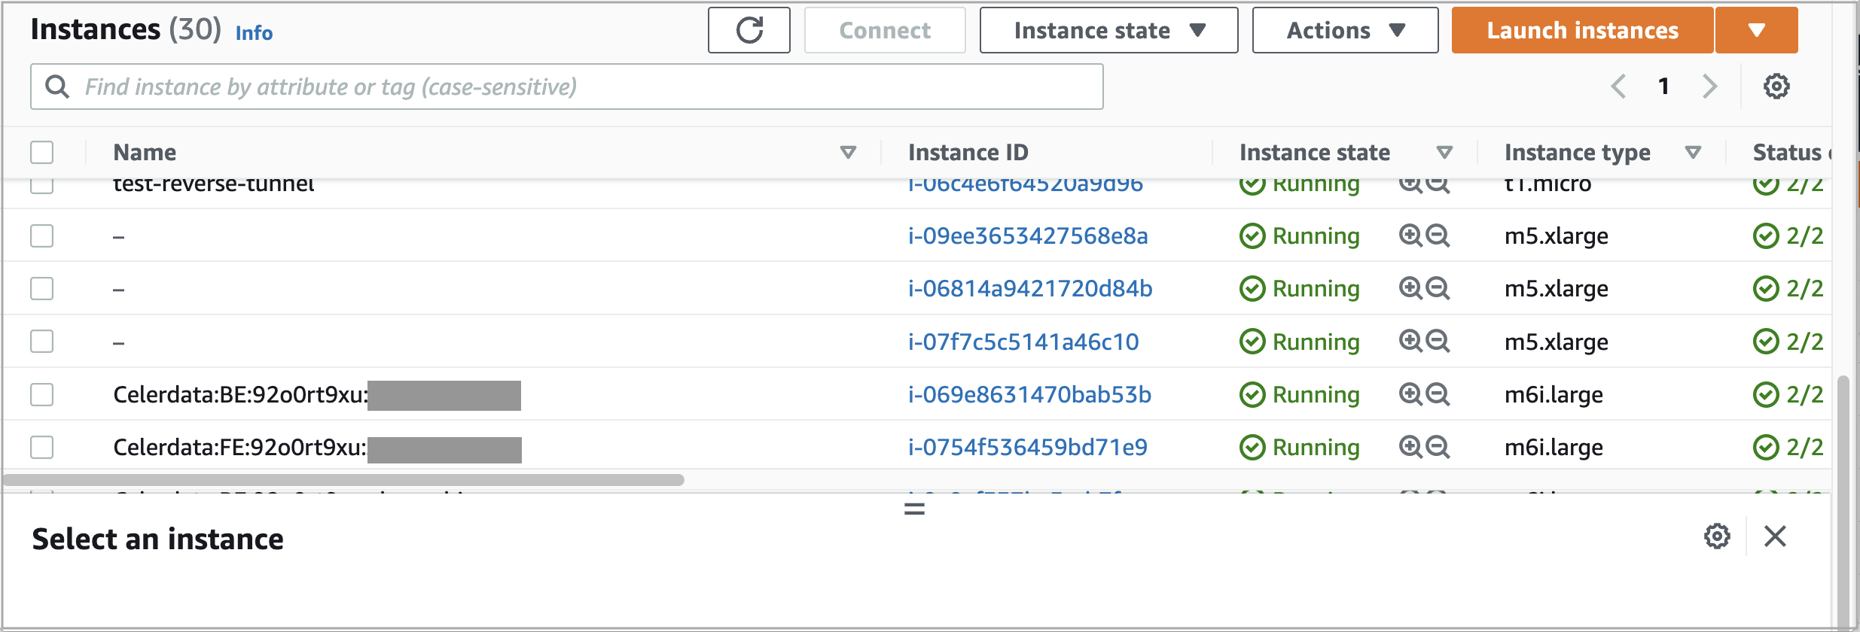The width and height of the screenshot is (1860, 632).
Task: Open the Actions dropdown menu
Action: 1345,30
